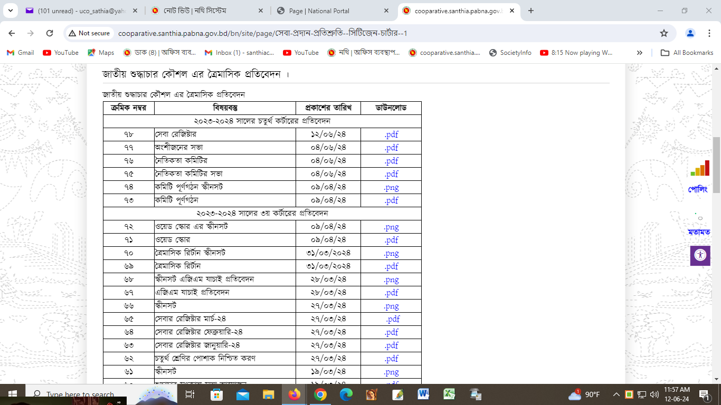Screen dimensions: 721x405
Task: Reload the current page
Action: pyautogui.click(x=50, y=33)
